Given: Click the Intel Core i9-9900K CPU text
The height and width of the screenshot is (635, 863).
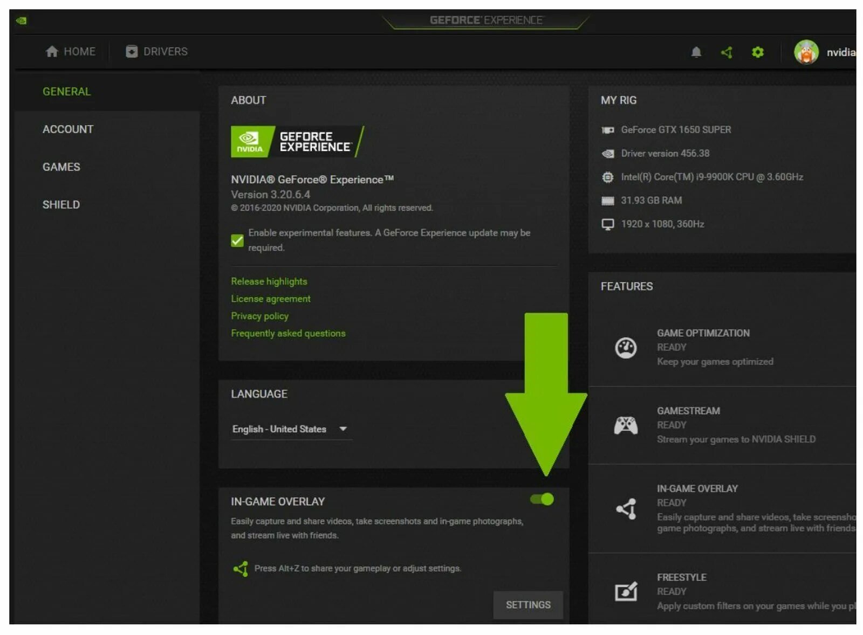Looking at the screenshot, I should tap(712, 177).
